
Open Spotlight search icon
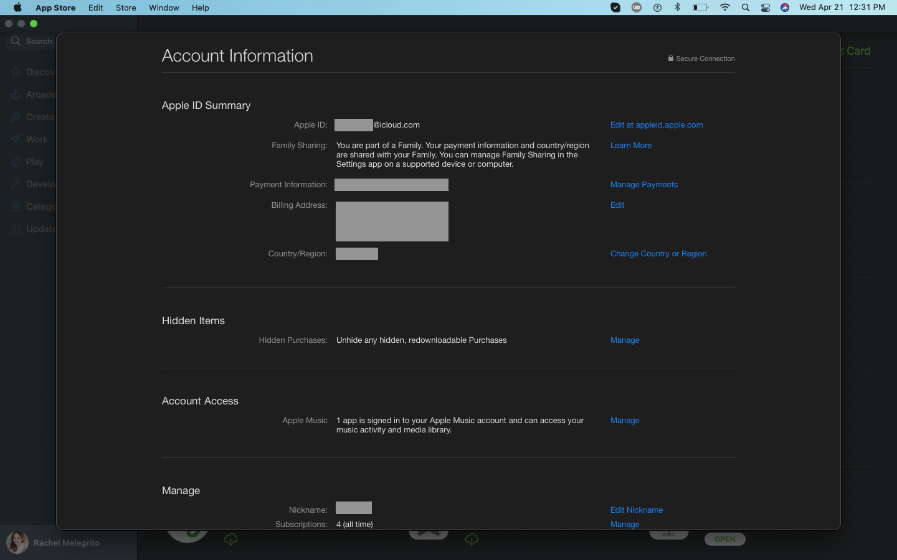click(x=746, y=7)
